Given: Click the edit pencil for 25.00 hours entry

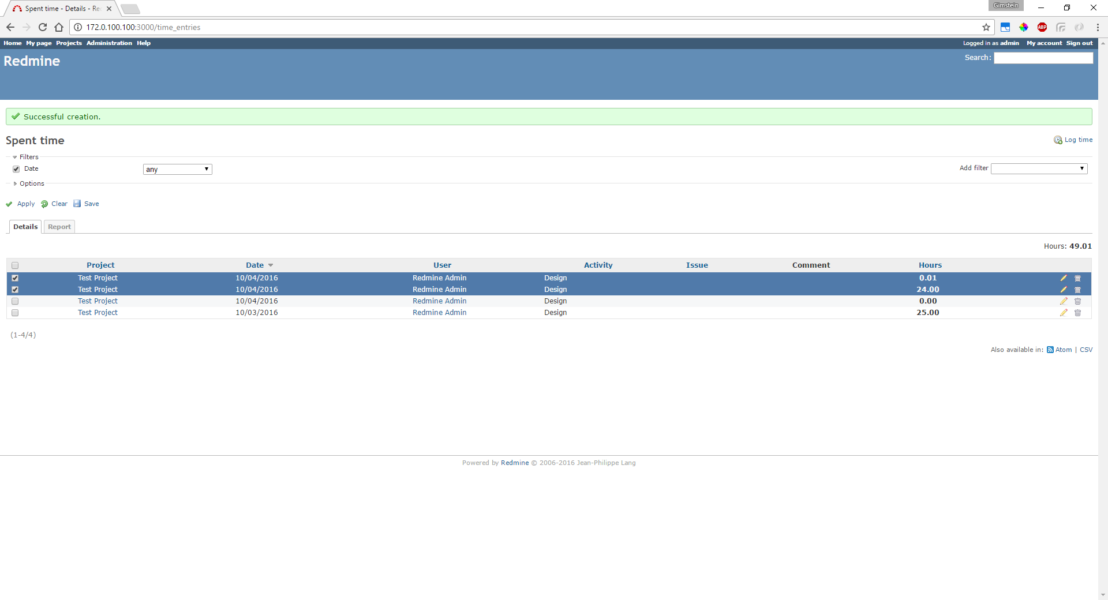Looking at the screenshot, I should coord(1063,313).
